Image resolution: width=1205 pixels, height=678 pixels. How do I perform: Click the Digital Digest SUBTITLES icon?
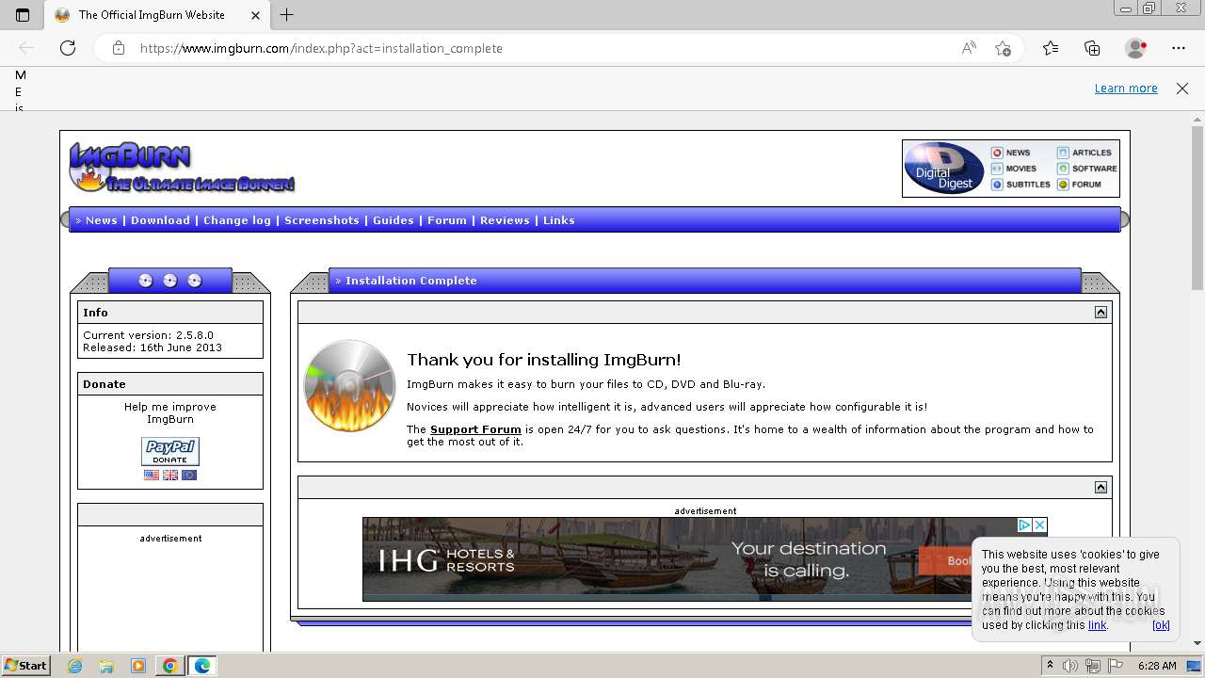(997, 185)
